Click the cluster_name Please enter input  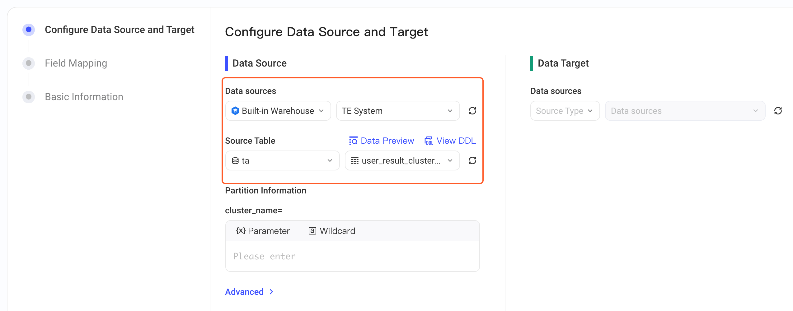pos(352,256)
